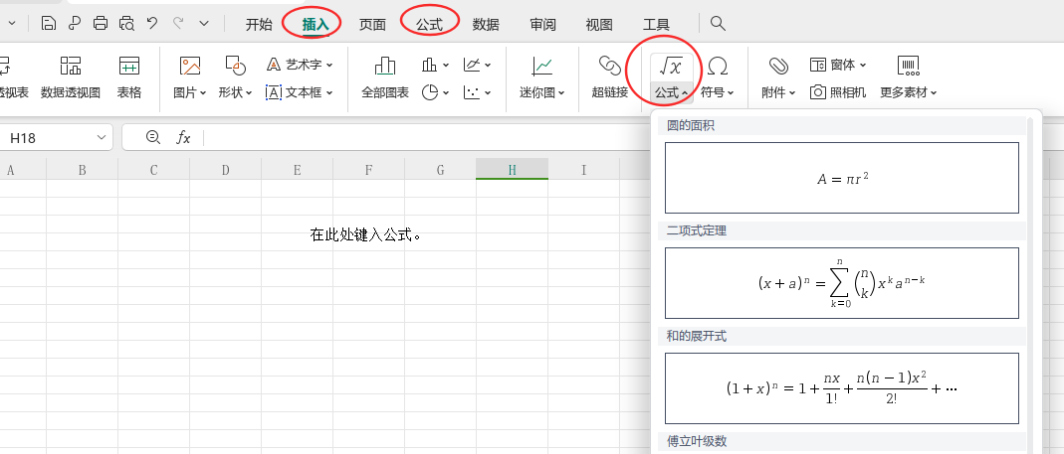Screen dimensions: 1064x454
Task: Click the zoom magnifier icon beside fx
Action: pos(153,137)
